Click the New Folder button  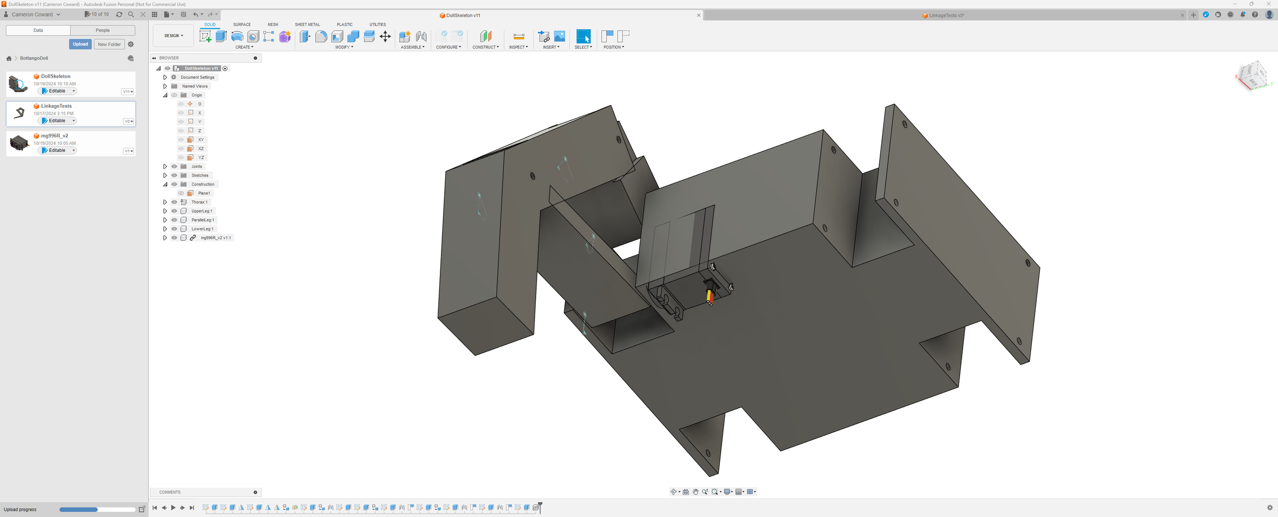(109, 44)
